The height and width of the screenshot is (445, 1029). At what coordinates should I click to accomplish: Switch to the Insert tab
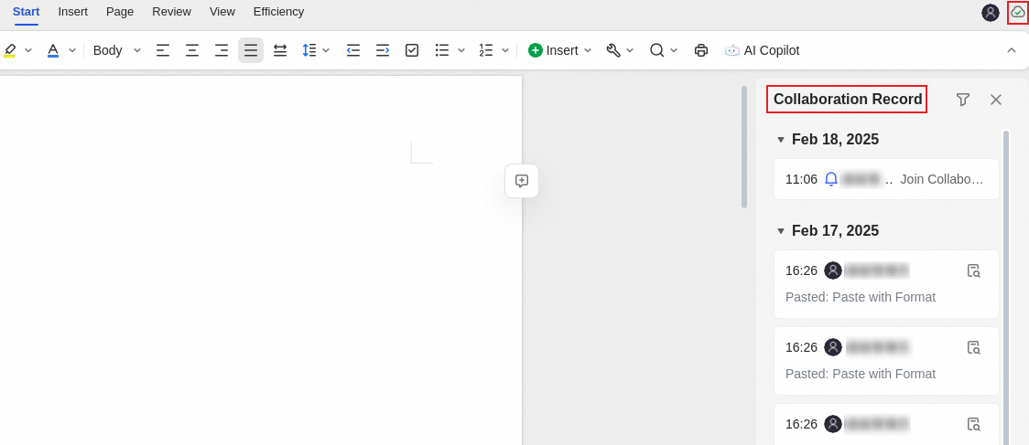[x=73, y=12]
